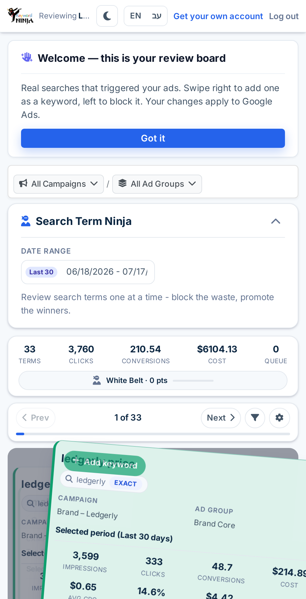Click the White Belt progress bar
Screen dimensions: 306x599
tap(153, 380)
